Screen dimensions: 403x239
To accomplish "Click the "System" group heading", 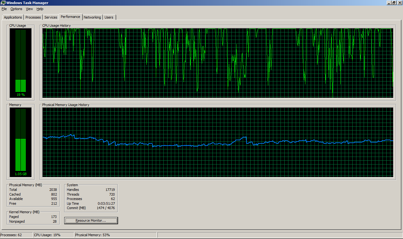I will pos(72,185).
